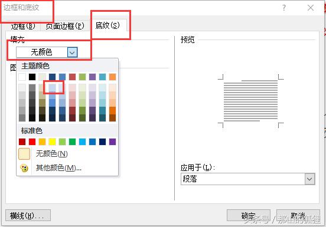
Task: Select dark blue theme color in top row
Action: pos(52,77)
